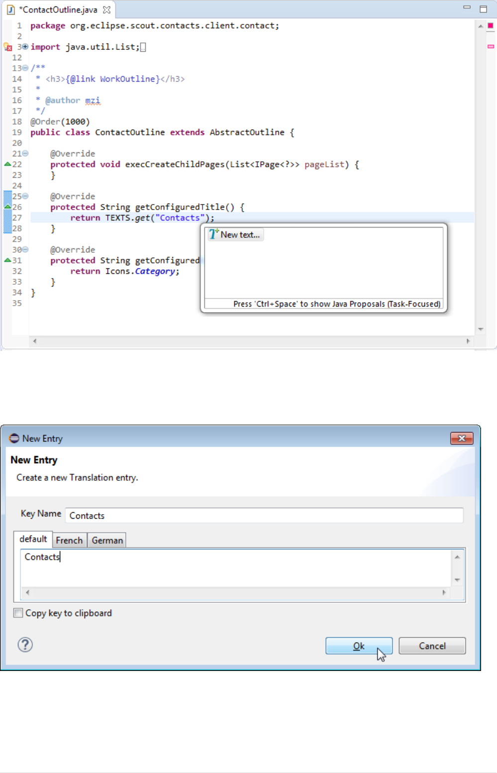Click the override marker on line 31
This screenshot has height=773, width=497.
point(7,260)
